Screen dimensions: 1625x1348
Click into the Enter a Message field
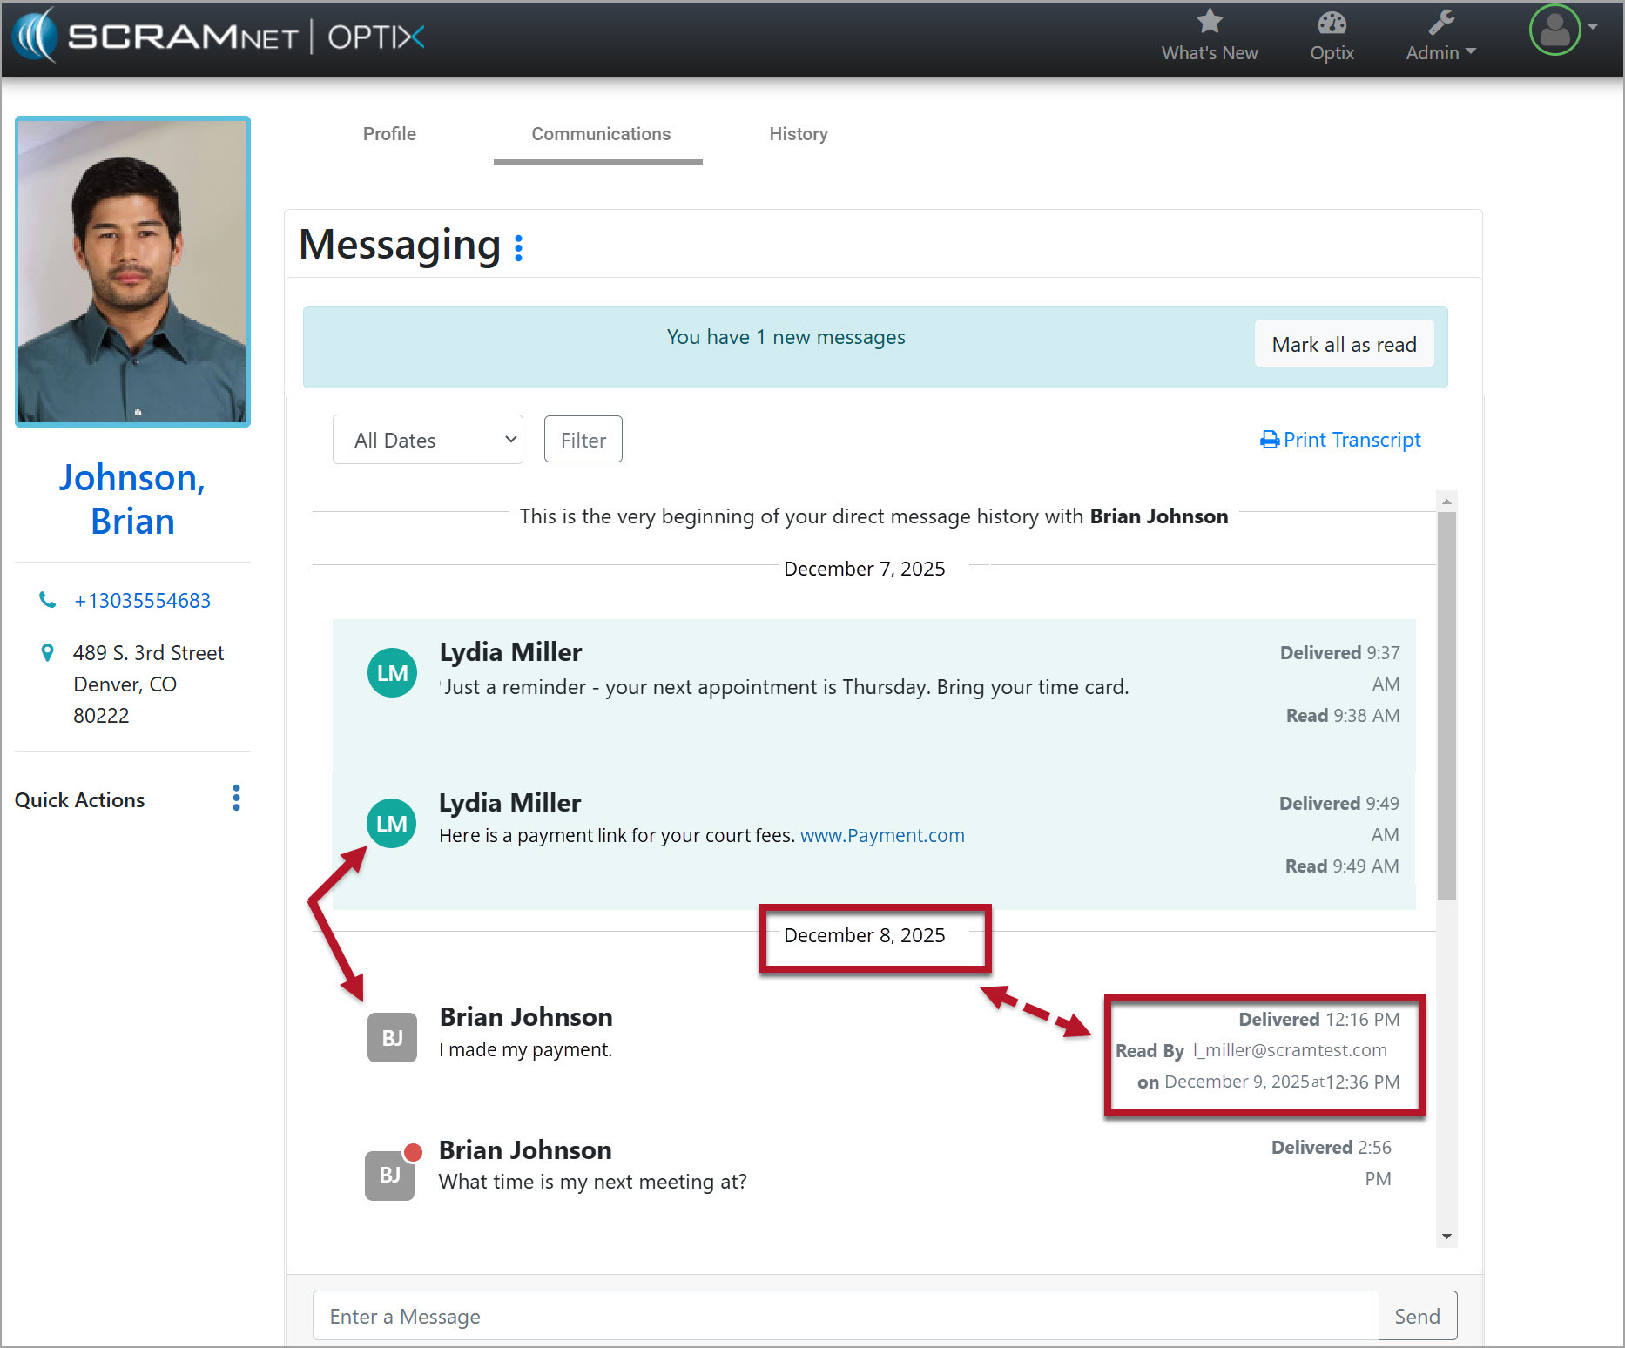845,1316
